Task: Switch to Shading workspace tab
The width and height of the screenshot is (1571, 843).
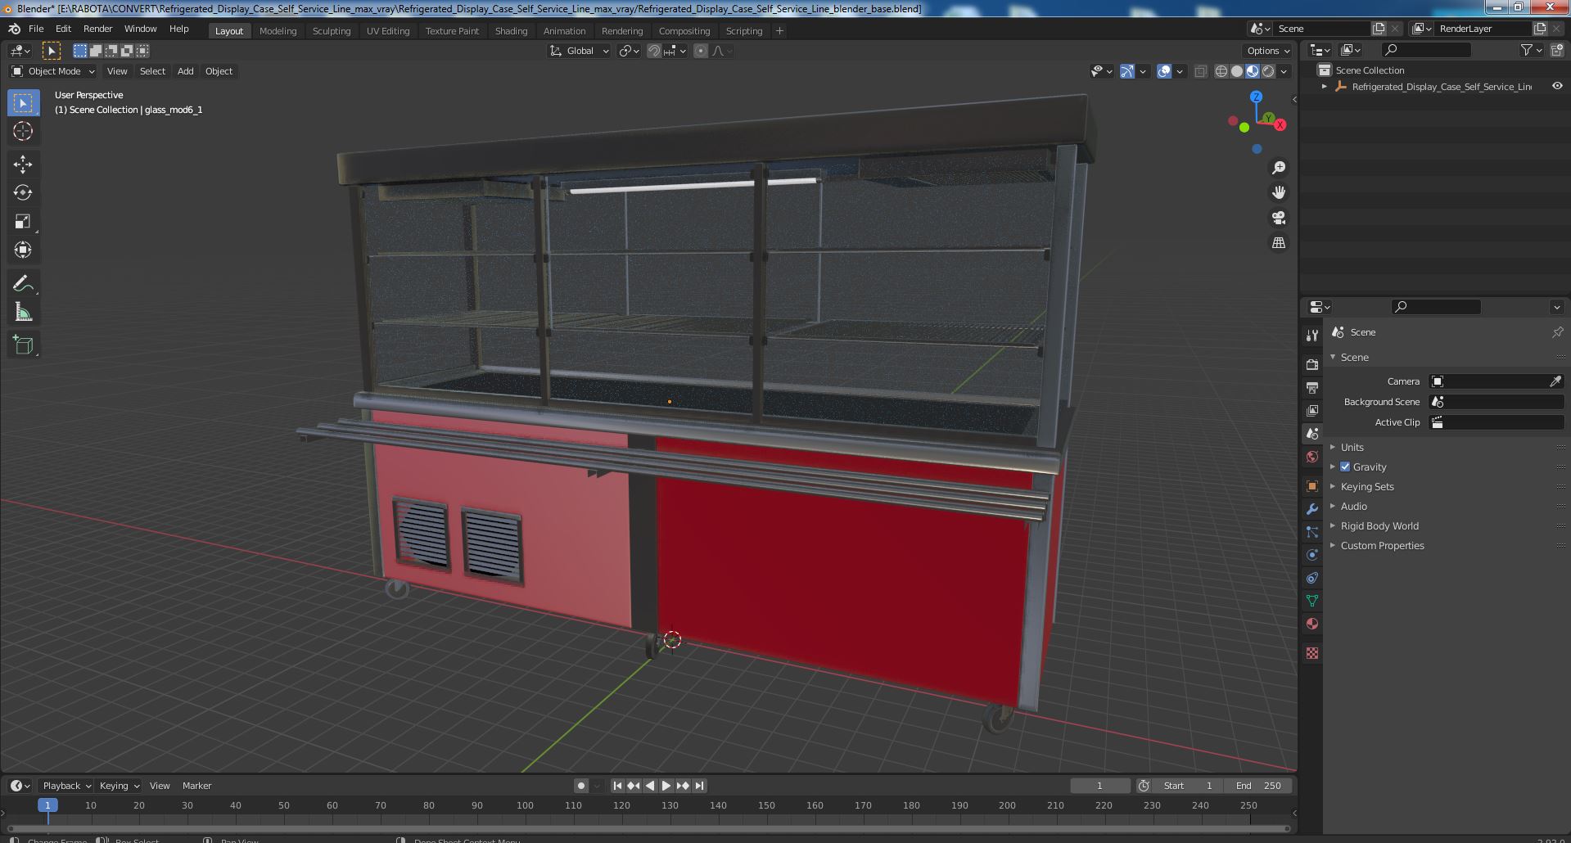Action: click(x=511, y=30)
